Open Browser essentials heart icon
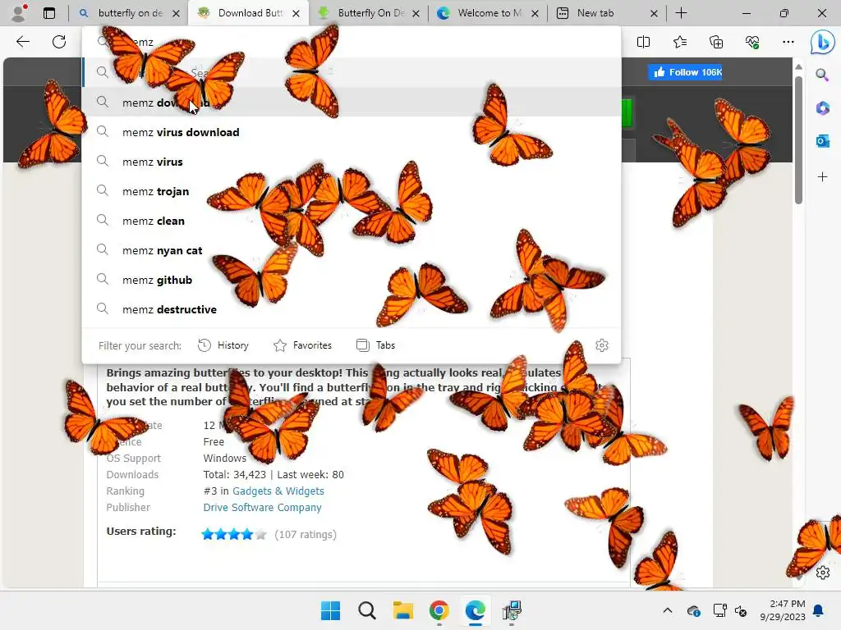The width and height of the screenshot is (841, 630). click(x=752, y=42)
